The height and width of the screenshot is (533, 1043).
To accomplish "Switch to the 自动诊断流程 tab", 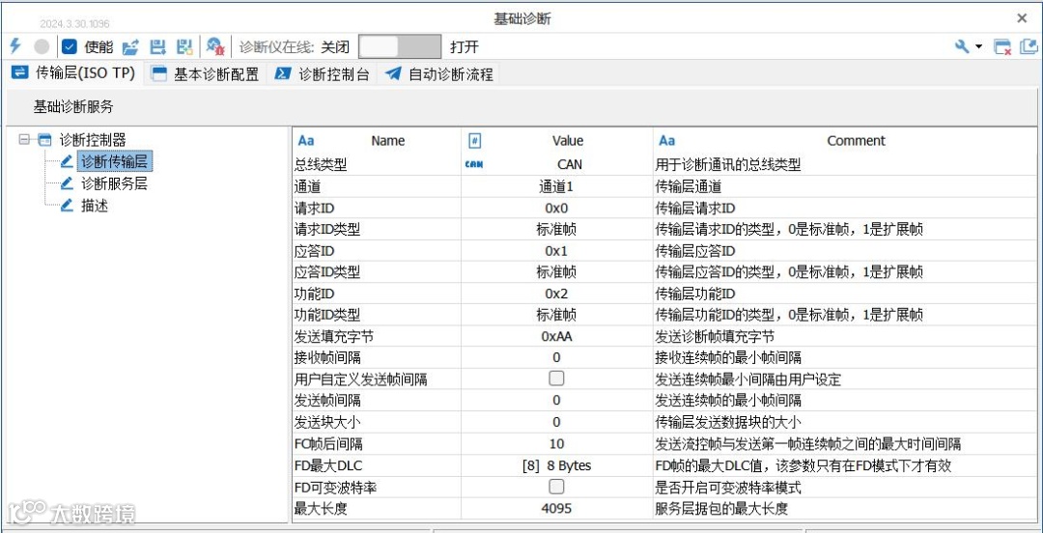I will point(438,73).
